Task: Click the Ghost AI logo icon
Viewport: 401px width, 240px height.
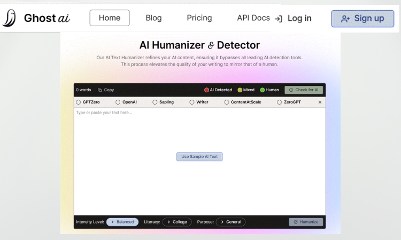Action: [x=9, y=18]
